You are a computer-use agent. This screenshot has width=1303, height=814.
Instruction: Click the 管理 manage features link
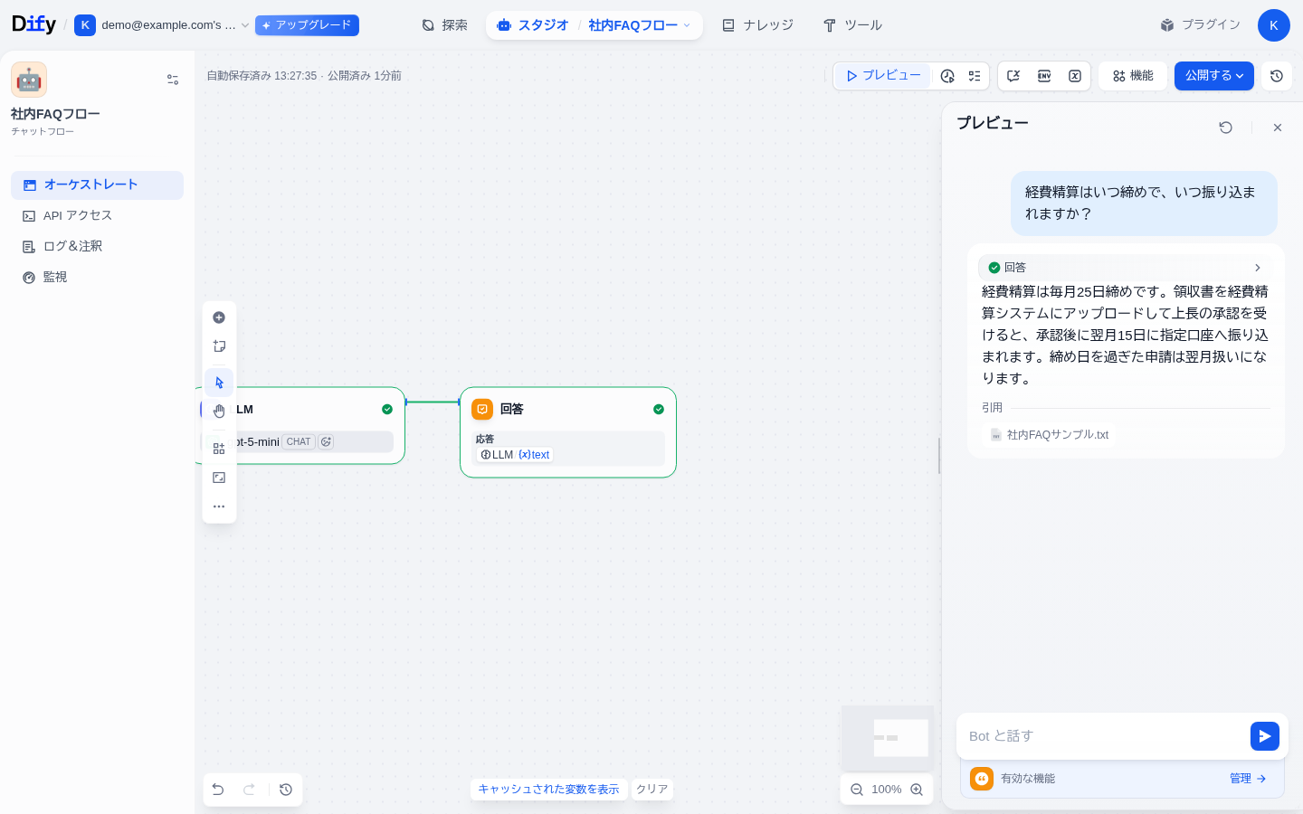click(x=1248, y=779)
